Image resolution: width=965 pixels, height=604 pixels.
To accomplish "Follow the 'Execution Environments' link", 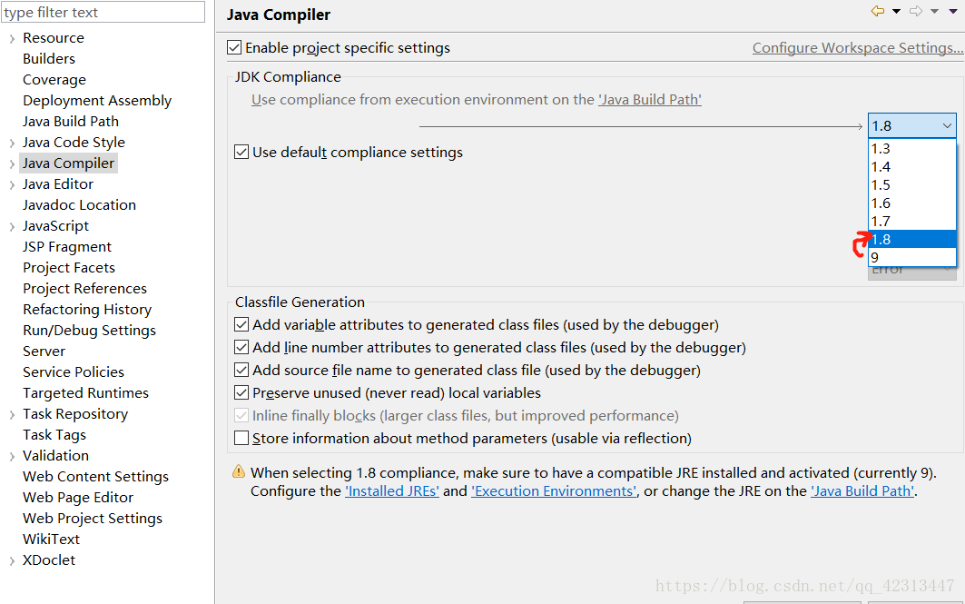I will coord(554,491).
